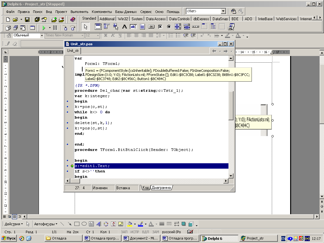
Task: Click the fill color bucket in drawing toolbar
Action: (x=130, y=224)
